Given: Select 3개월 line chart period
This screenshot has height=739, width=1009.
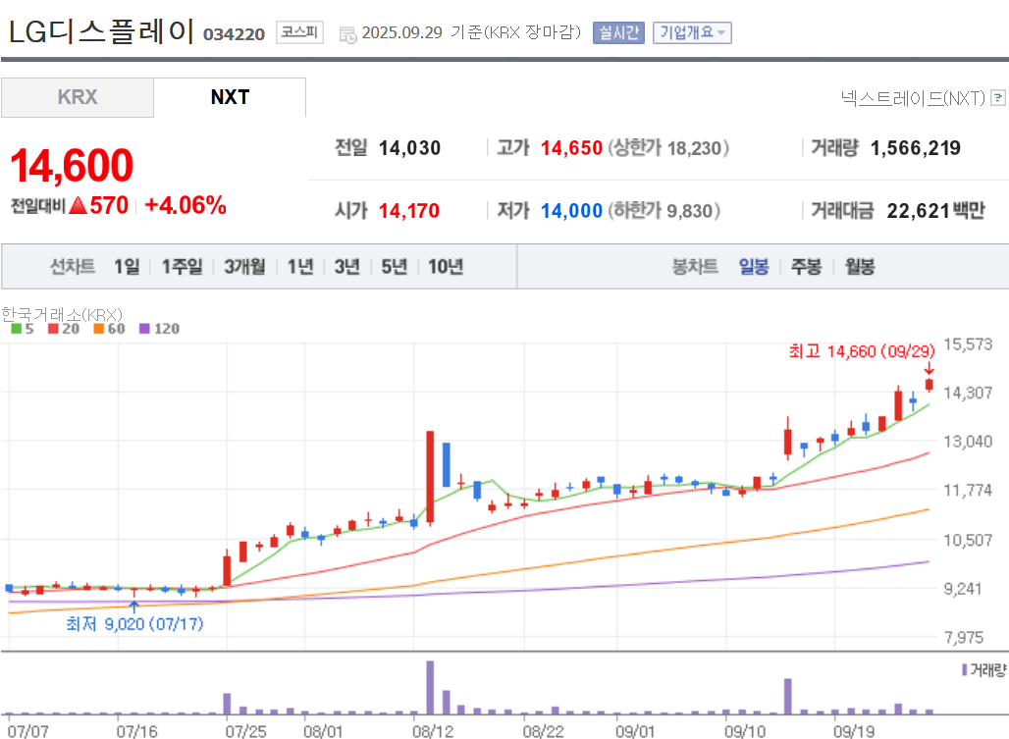Looking at the screenshot, I should (x=244, y=266).
